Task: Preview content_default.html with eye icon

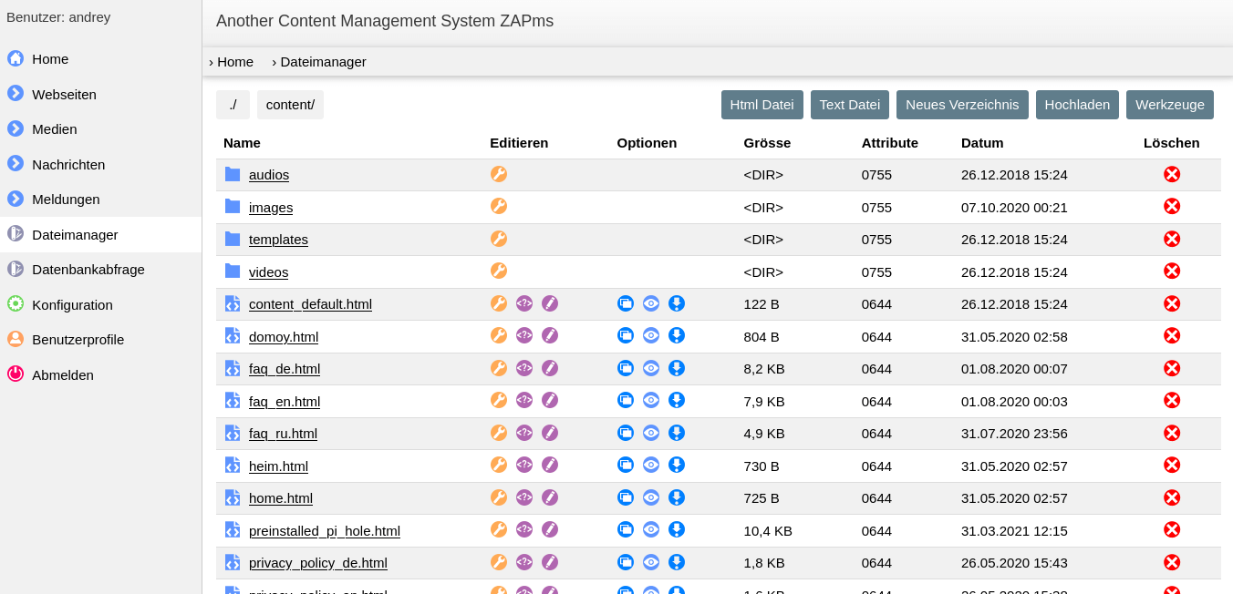Action: tap(651, 303)
